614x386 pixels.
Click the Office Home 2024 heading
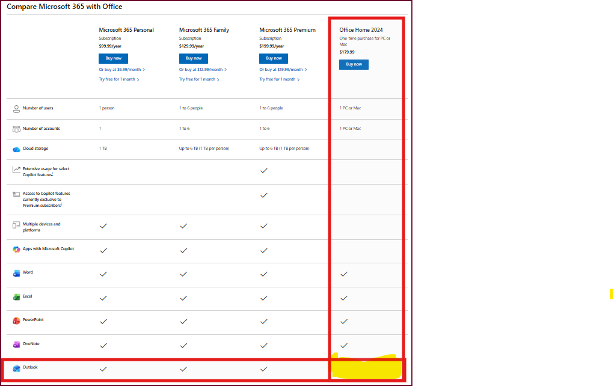(361, 29)
